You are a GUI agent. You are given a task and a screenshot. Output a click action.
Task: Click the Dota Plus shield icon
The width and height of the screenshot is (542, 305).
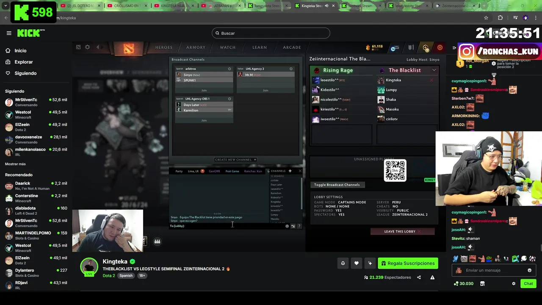tap(426, 47)
